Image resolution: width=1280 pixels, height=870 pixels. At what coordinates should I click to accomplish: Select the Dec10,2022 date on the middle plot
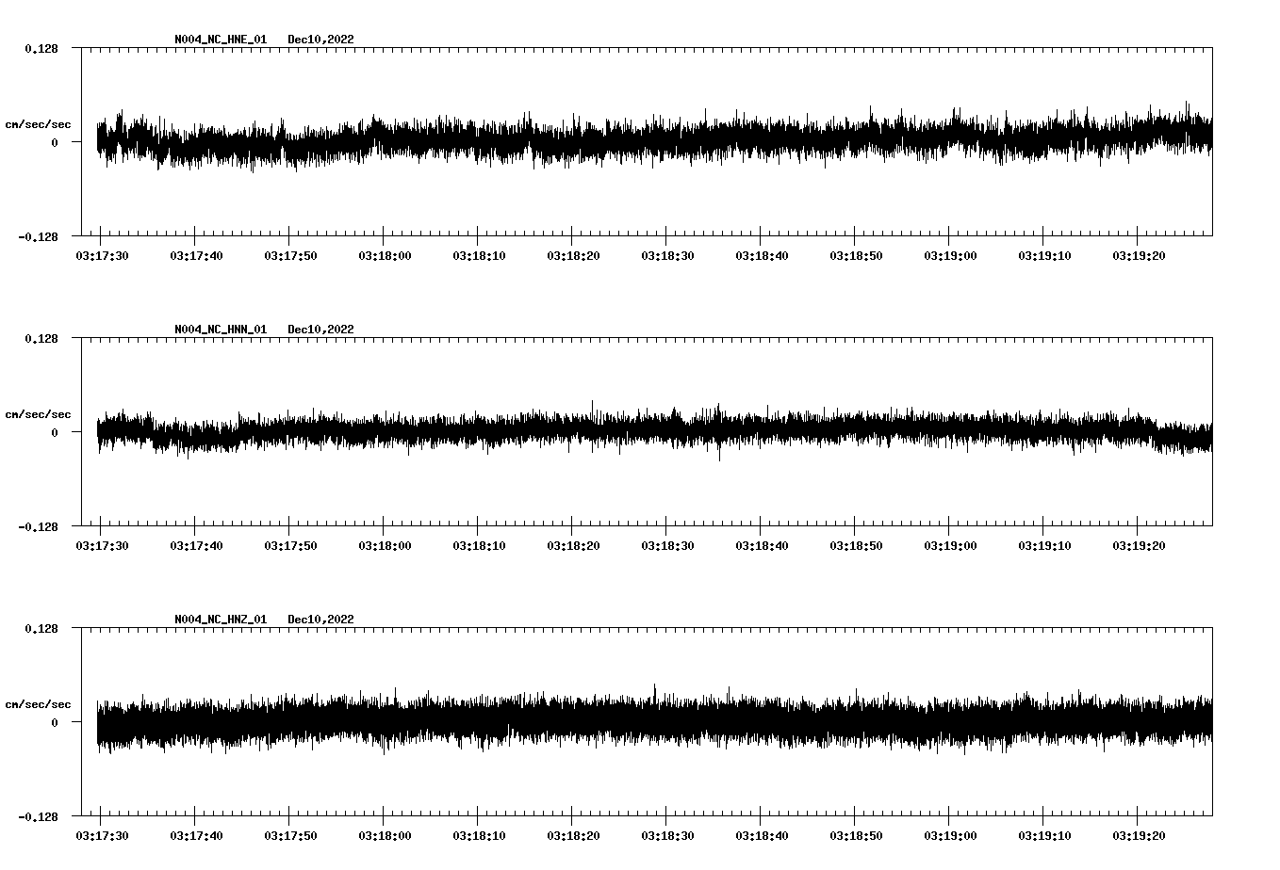point(321,330)
